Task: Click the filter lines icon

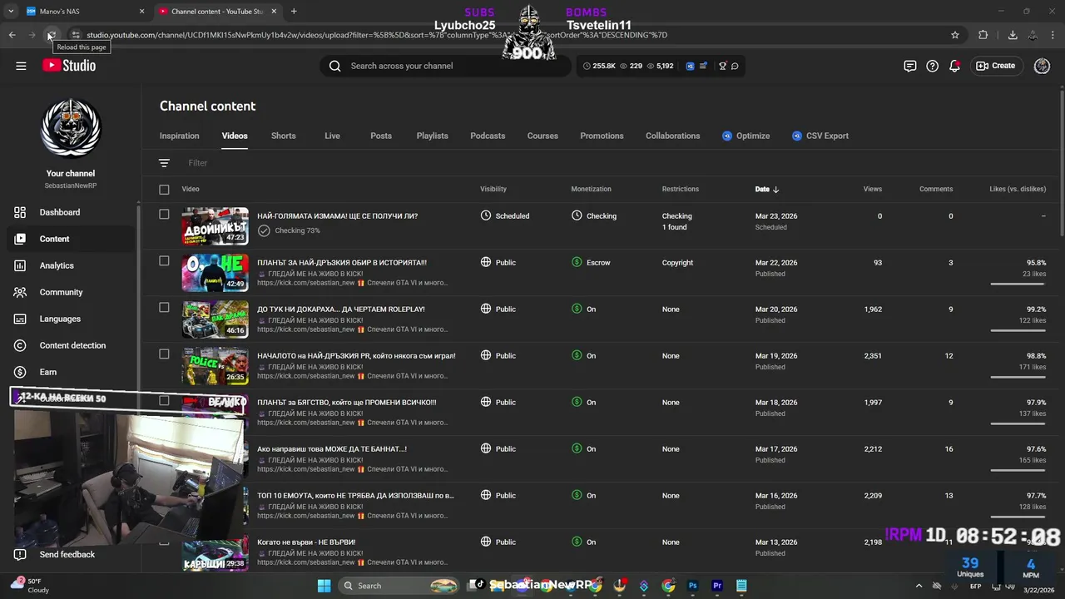Action: coord(164,163)
